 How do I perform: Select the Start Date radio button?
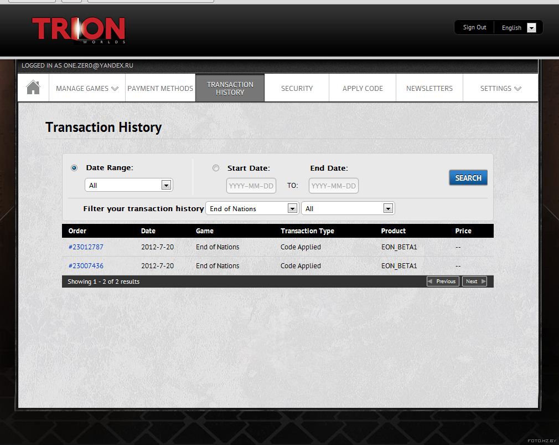point(216,168)
